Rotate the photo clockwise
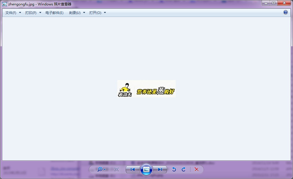This screenshot has width=293, height=179. tap(184, 170)
